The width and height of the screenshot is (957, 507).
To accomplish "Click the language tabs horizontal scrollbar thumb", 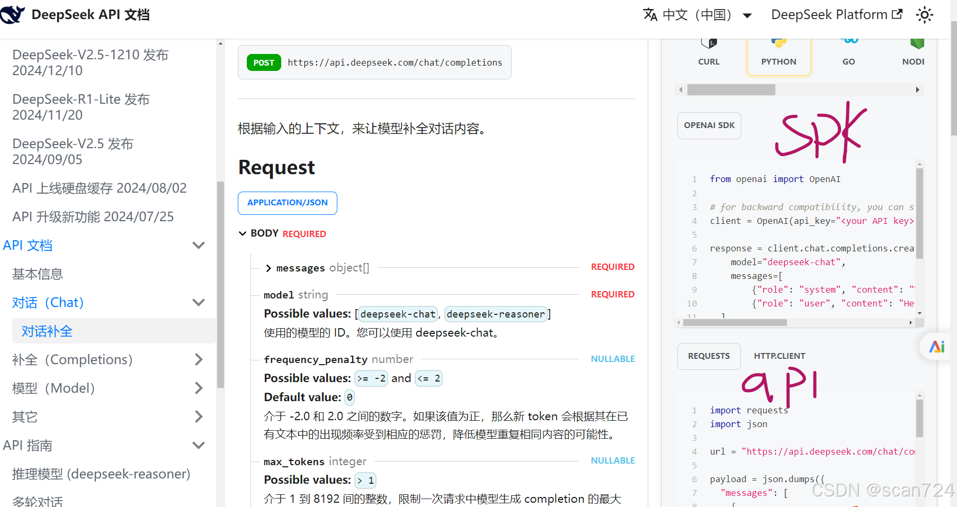I will click(731, 90).
